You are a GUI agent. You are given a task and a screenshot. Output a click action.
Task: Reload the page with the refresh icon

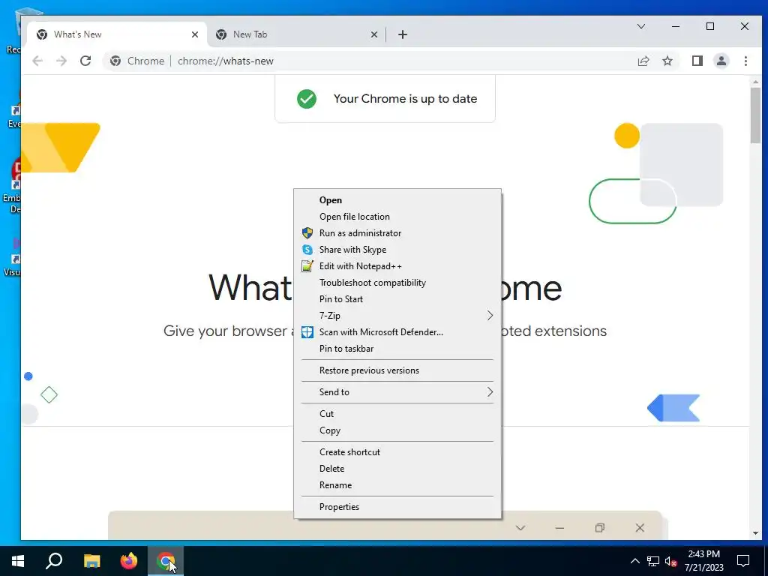coord(85,61)
